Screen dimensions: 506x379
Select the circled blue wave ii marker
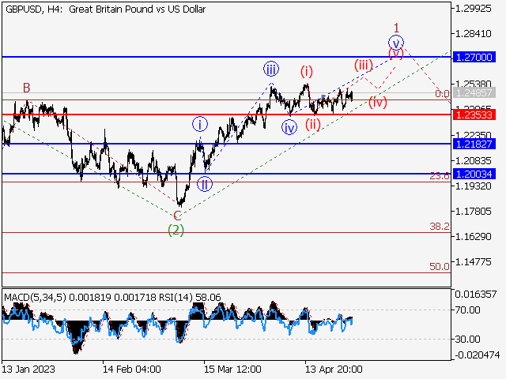click(205, 185)
